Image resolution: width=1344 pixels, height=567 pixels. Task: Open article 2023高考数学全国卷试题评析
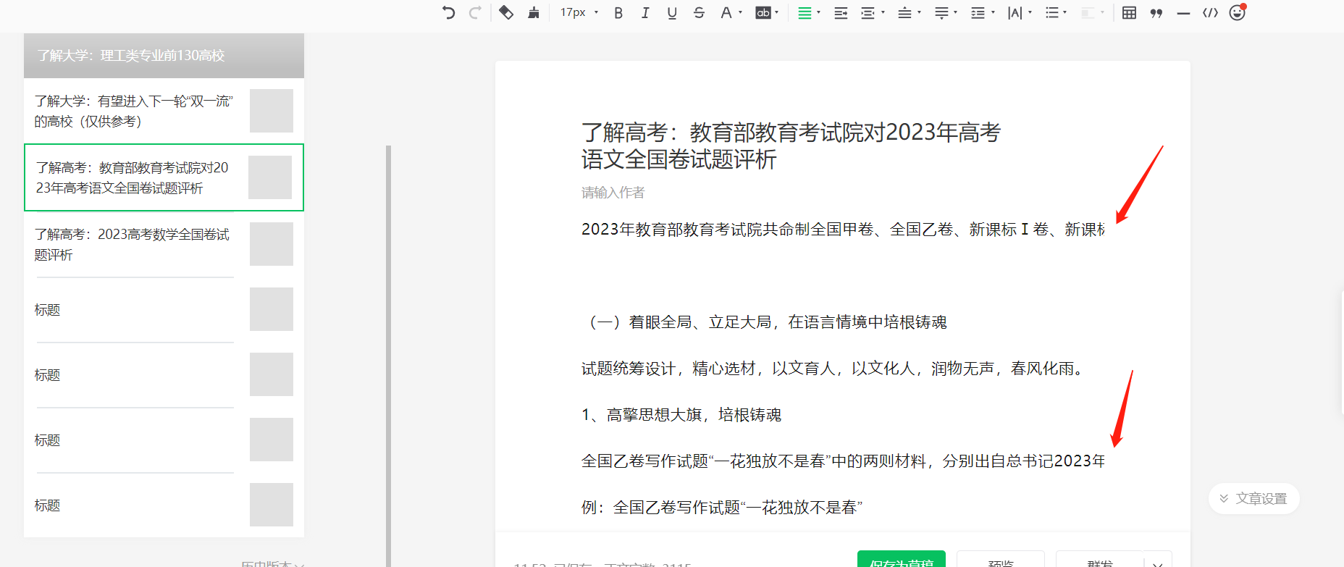pyautogui.click(x=133, y=244)
